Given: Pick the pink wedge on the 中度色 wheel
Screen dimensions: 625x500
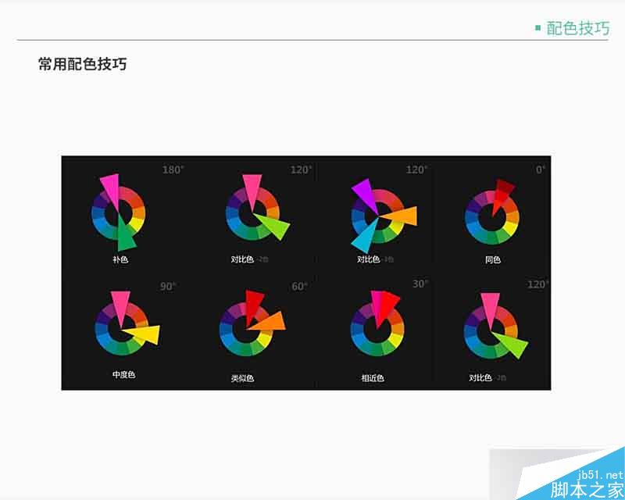Looking at the screenshot, I should coord(120,305).
